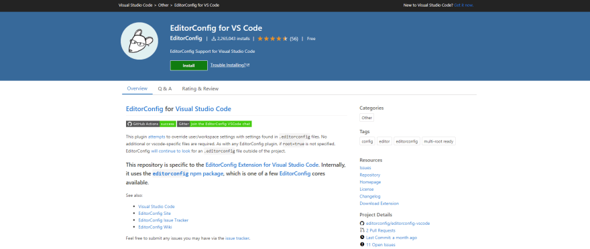
Task: Click Other in the breadcrumb
Action: click(x=164, y=5)
